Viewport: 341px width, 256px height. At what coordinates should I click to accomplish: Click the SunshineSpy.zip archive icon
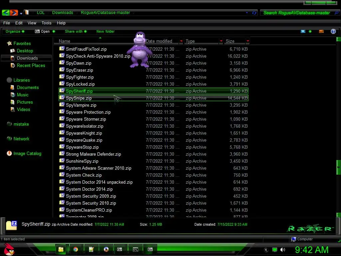coord(62,161)
